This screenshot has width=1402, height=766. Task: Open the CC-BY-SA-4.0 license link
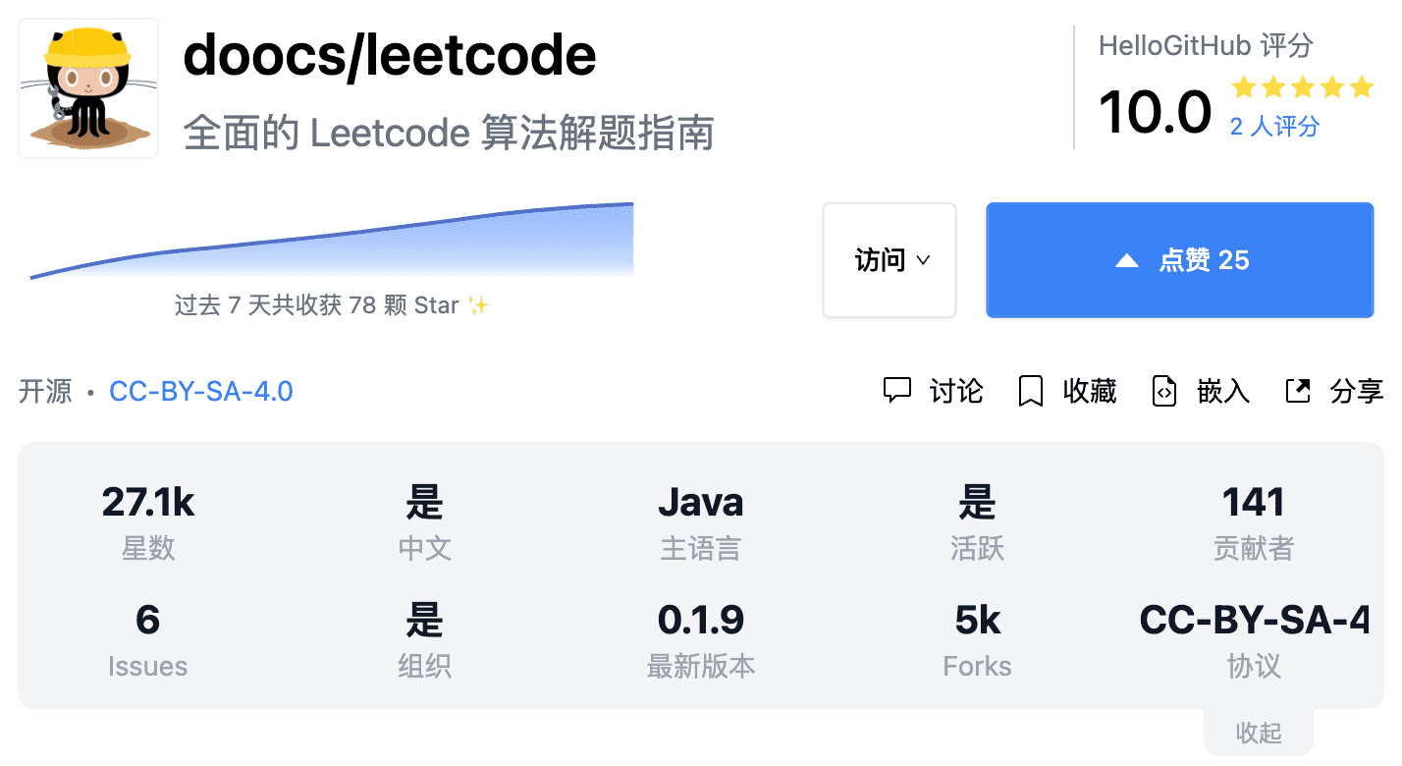tap(201, 391)
